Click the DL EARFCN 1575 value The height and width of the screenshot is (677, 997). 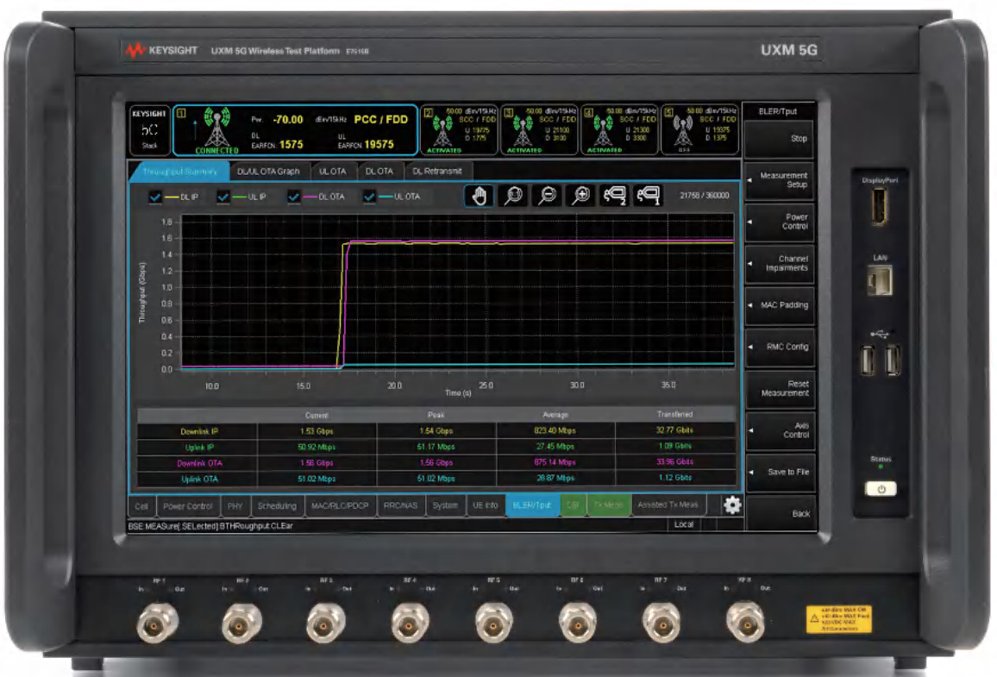click(292, 145)
